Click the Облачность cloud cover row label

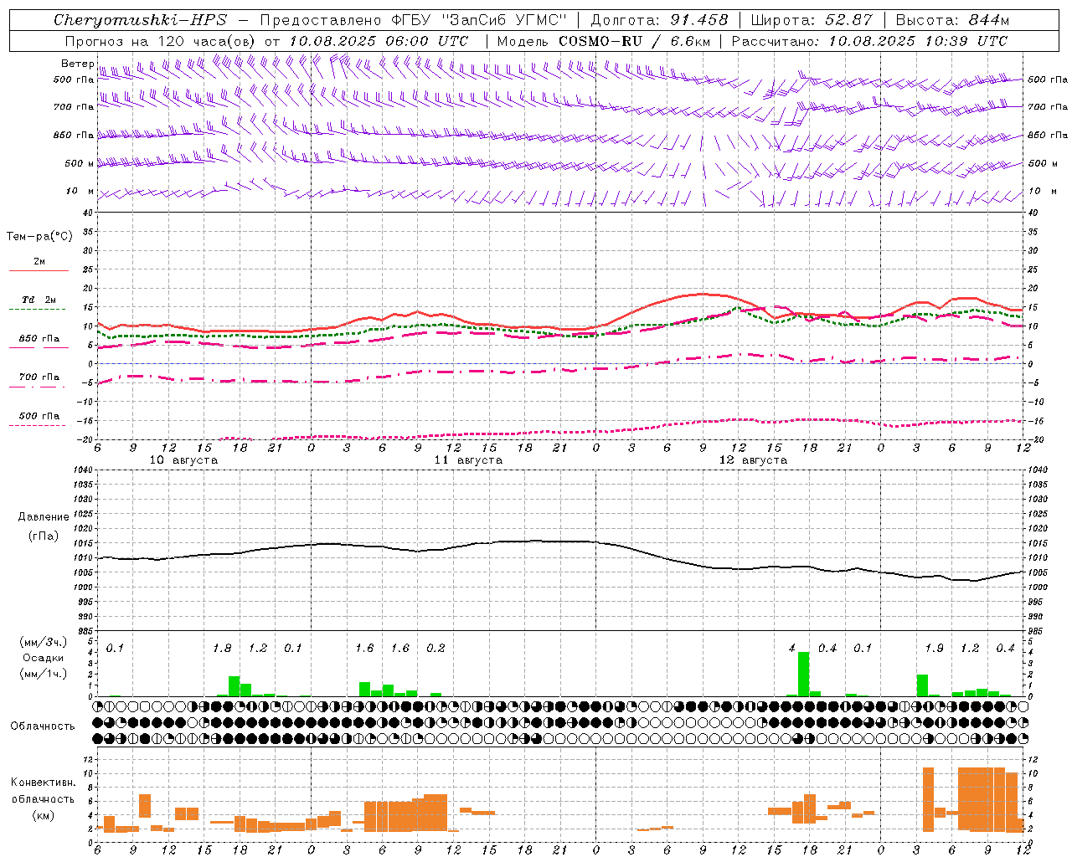coord(43,726)
